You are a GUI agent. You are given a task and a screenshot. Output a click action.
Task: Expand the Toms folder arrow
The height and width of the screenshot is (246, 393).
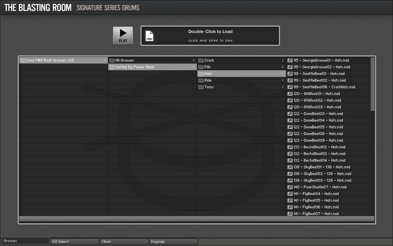(283, 87)
